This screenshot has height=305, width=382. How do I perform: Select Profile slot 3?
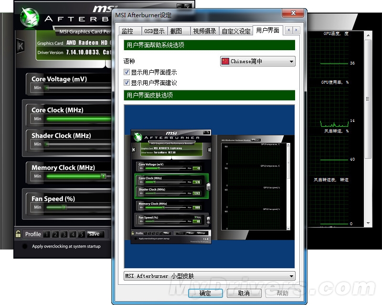pos(64,234)
